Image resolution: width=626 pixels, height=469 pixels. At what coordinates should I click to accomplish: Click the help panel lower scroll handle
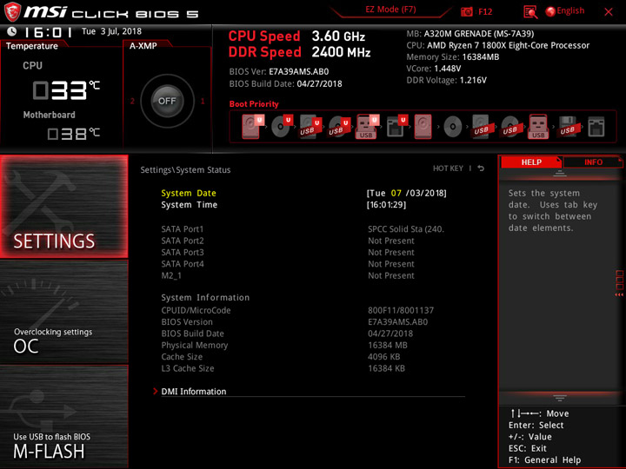point(559,398)
